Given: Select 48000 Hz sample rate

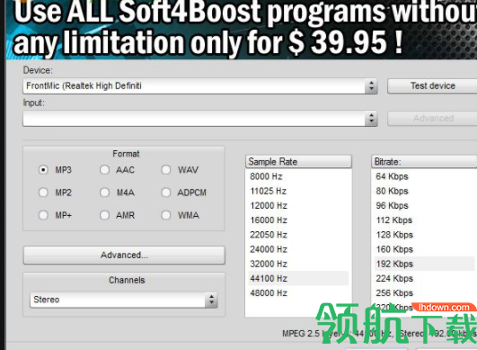Looking at the screenshot, I should [x=298, y=293].
